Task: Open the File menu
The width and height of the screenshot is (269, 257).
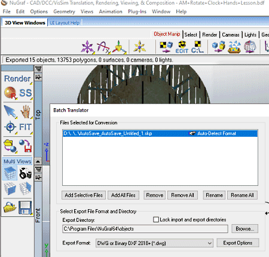Action: [7, 11]
